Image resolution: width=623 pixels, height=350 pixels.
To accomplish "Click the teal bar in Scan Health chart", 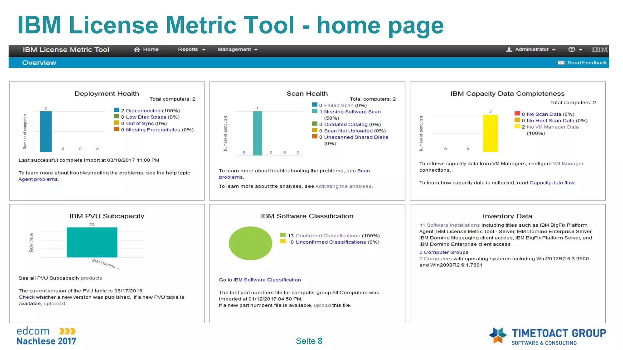I will (257, 133).
